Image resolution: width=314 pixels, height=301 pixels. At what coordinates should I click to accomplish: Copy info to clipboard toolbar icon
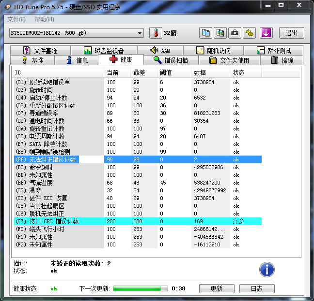(205, 33)
